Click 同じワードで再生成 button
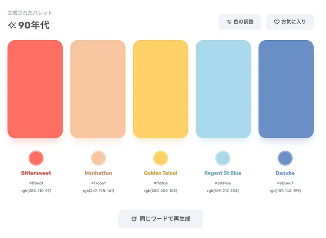Viewport: 326px width, 238px height. click(x=161, y=219)
